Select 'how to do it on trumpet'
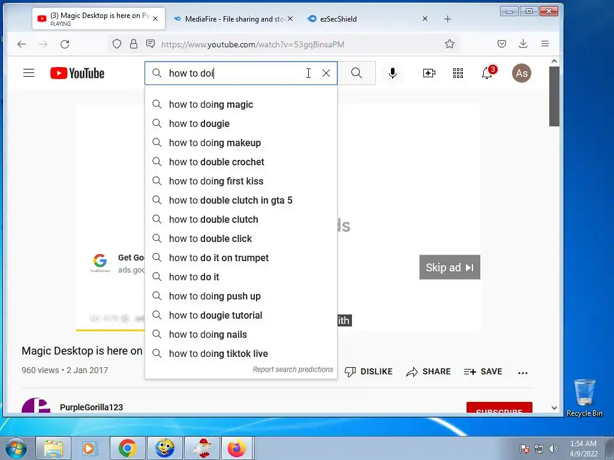 pos(241,258)
